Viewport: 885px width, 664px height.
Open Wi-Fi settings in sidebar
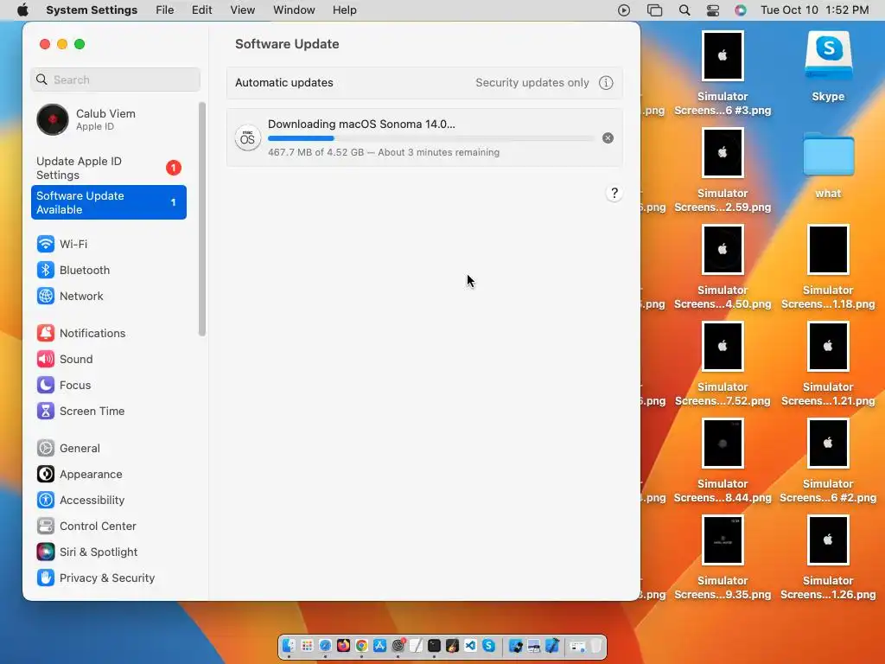[108, 244]
